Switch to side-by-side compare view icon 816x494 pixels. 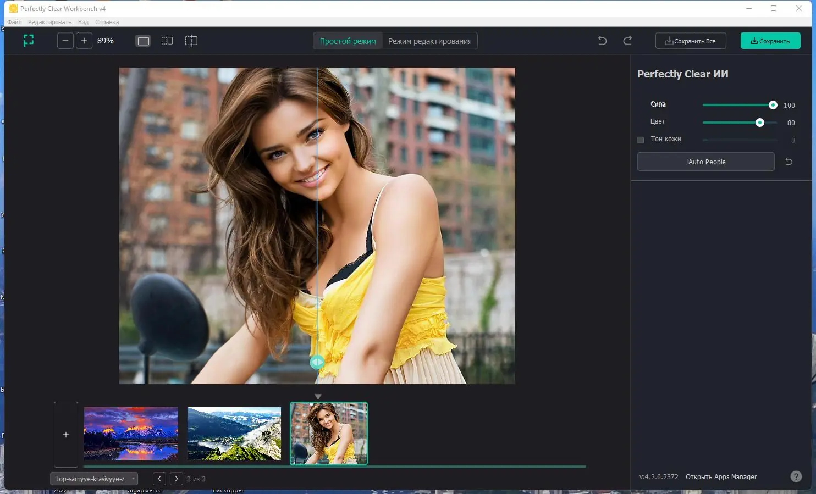coord(167,41)
